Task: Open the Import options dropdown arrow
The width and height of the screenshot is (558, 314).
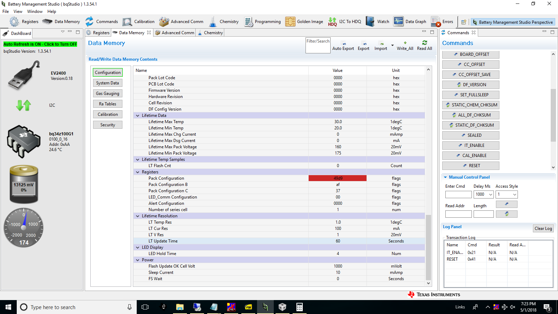Action: click(392, 45)
